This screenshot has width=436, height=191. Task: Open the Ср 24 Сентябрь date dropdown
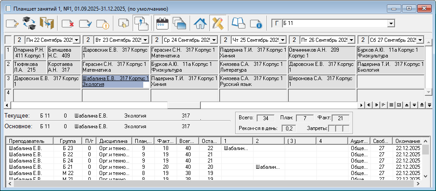click(x=214, y=40)
